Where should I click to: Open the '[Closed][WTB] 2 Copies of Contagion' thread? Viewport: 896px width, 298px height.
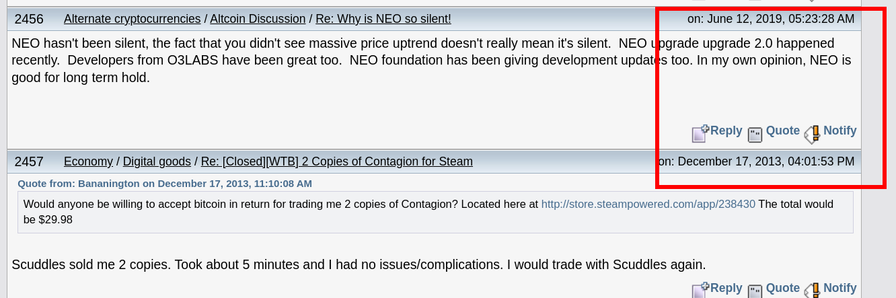click(x=337, y=161)
